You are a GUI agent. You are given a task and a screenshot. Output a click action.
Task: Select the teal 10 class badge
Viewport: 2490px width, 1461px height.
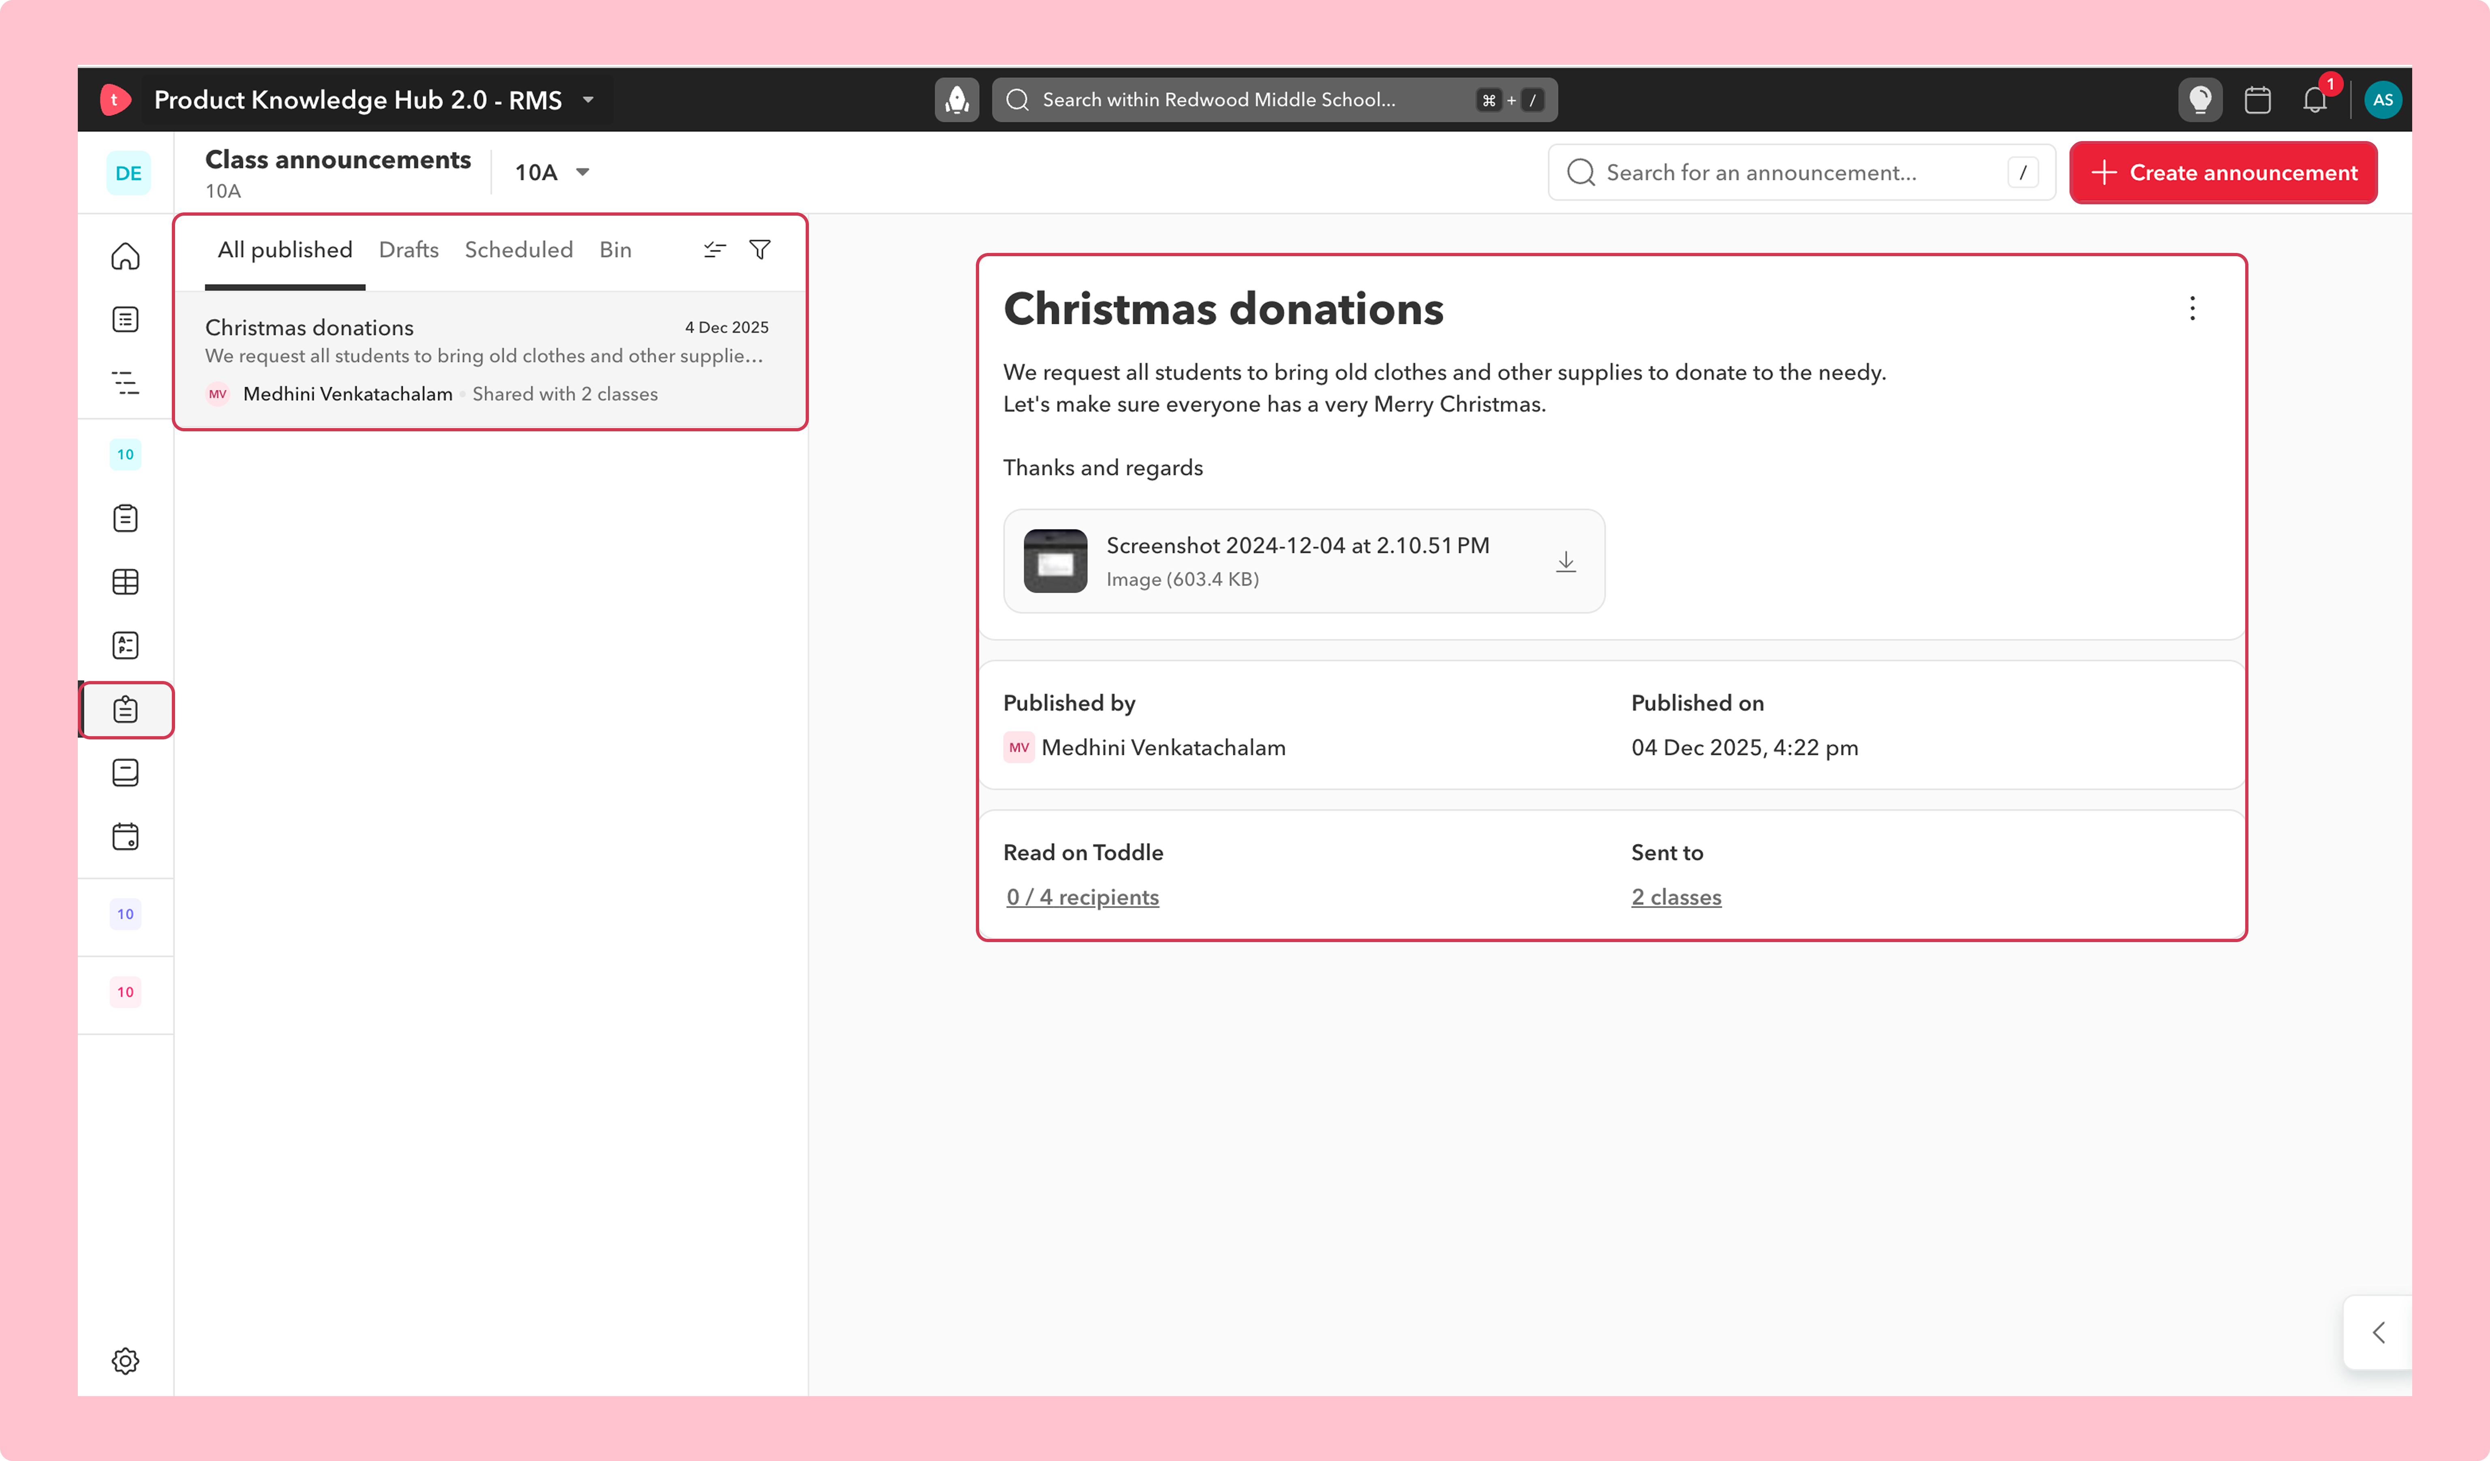point(126,455)
